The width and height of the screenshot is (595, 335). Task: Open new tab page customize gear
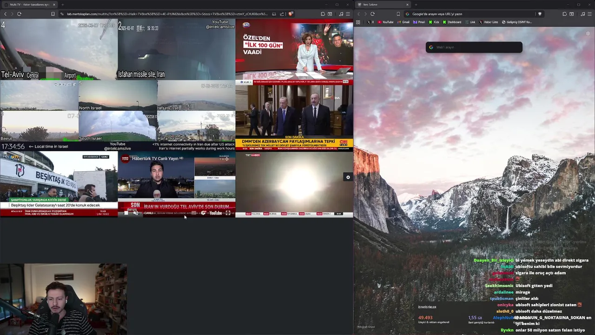click(x=588, y=33)
